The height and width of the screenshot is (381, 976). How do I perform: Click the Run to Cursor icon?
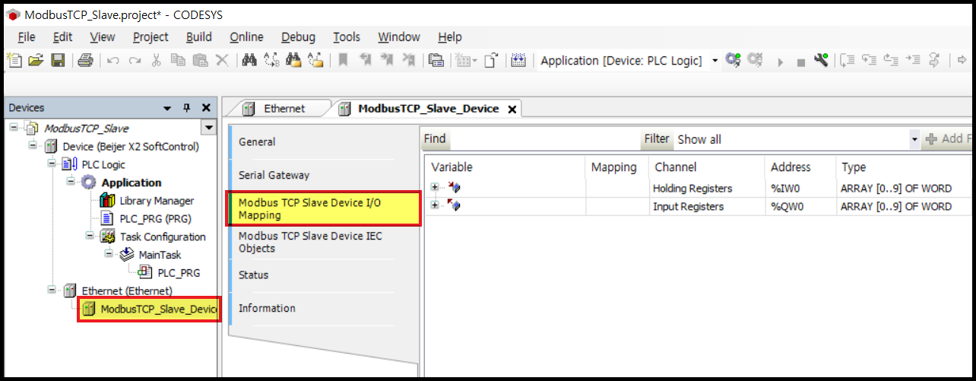914,61
